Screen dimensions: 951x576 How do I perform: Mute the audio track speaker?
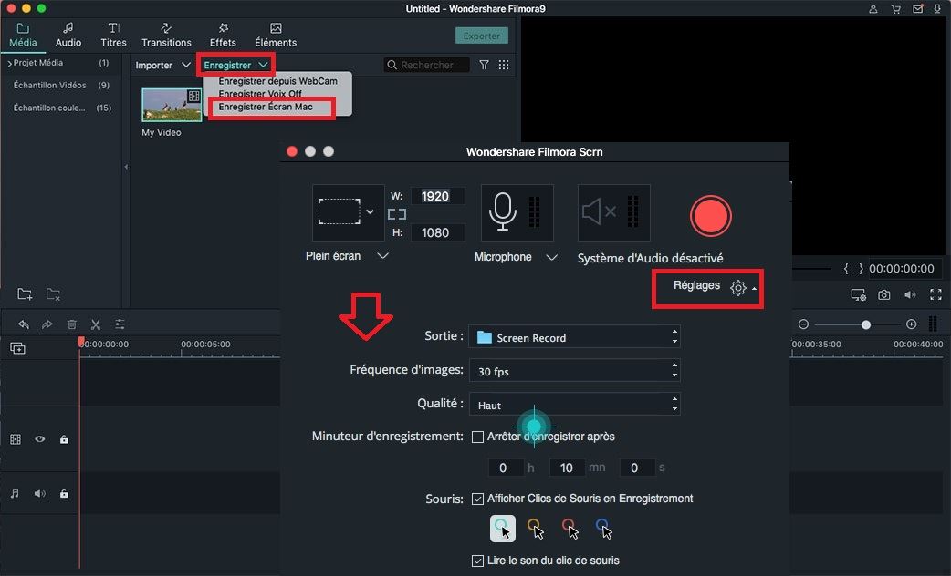[40, 494]
